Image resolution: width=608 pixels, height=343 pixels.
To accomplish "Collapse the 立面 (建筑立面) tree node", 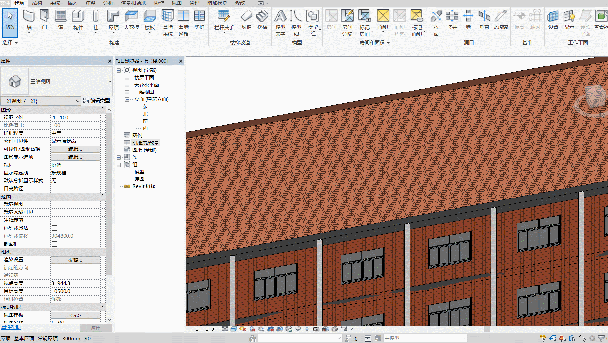I will click(127, 99).
